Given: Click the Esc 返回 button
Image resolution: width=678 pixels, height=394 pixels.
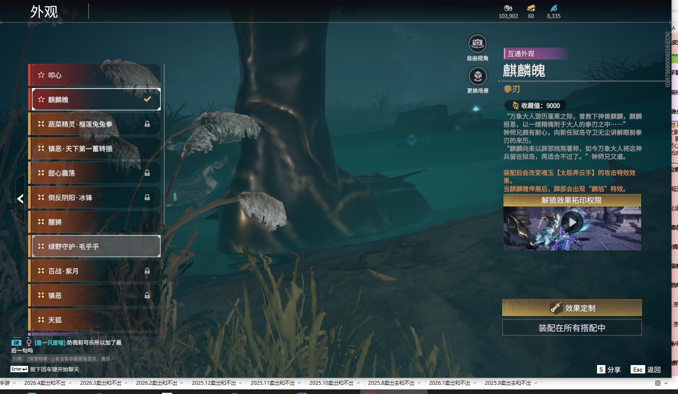Looking at the screenshot, I should 646,369.
